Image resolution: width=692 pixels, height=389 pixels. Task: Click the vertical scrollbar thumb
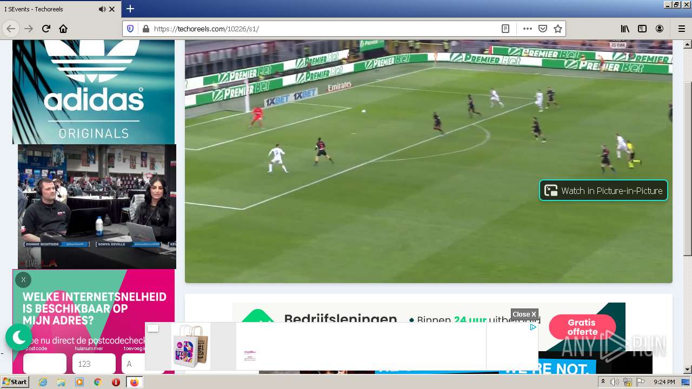click(688, 169)
